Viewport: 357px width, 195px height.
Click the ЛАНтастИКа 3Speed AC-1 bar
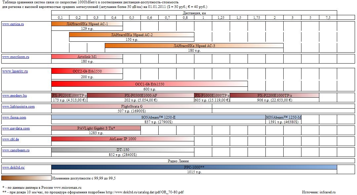coord(87,24)
